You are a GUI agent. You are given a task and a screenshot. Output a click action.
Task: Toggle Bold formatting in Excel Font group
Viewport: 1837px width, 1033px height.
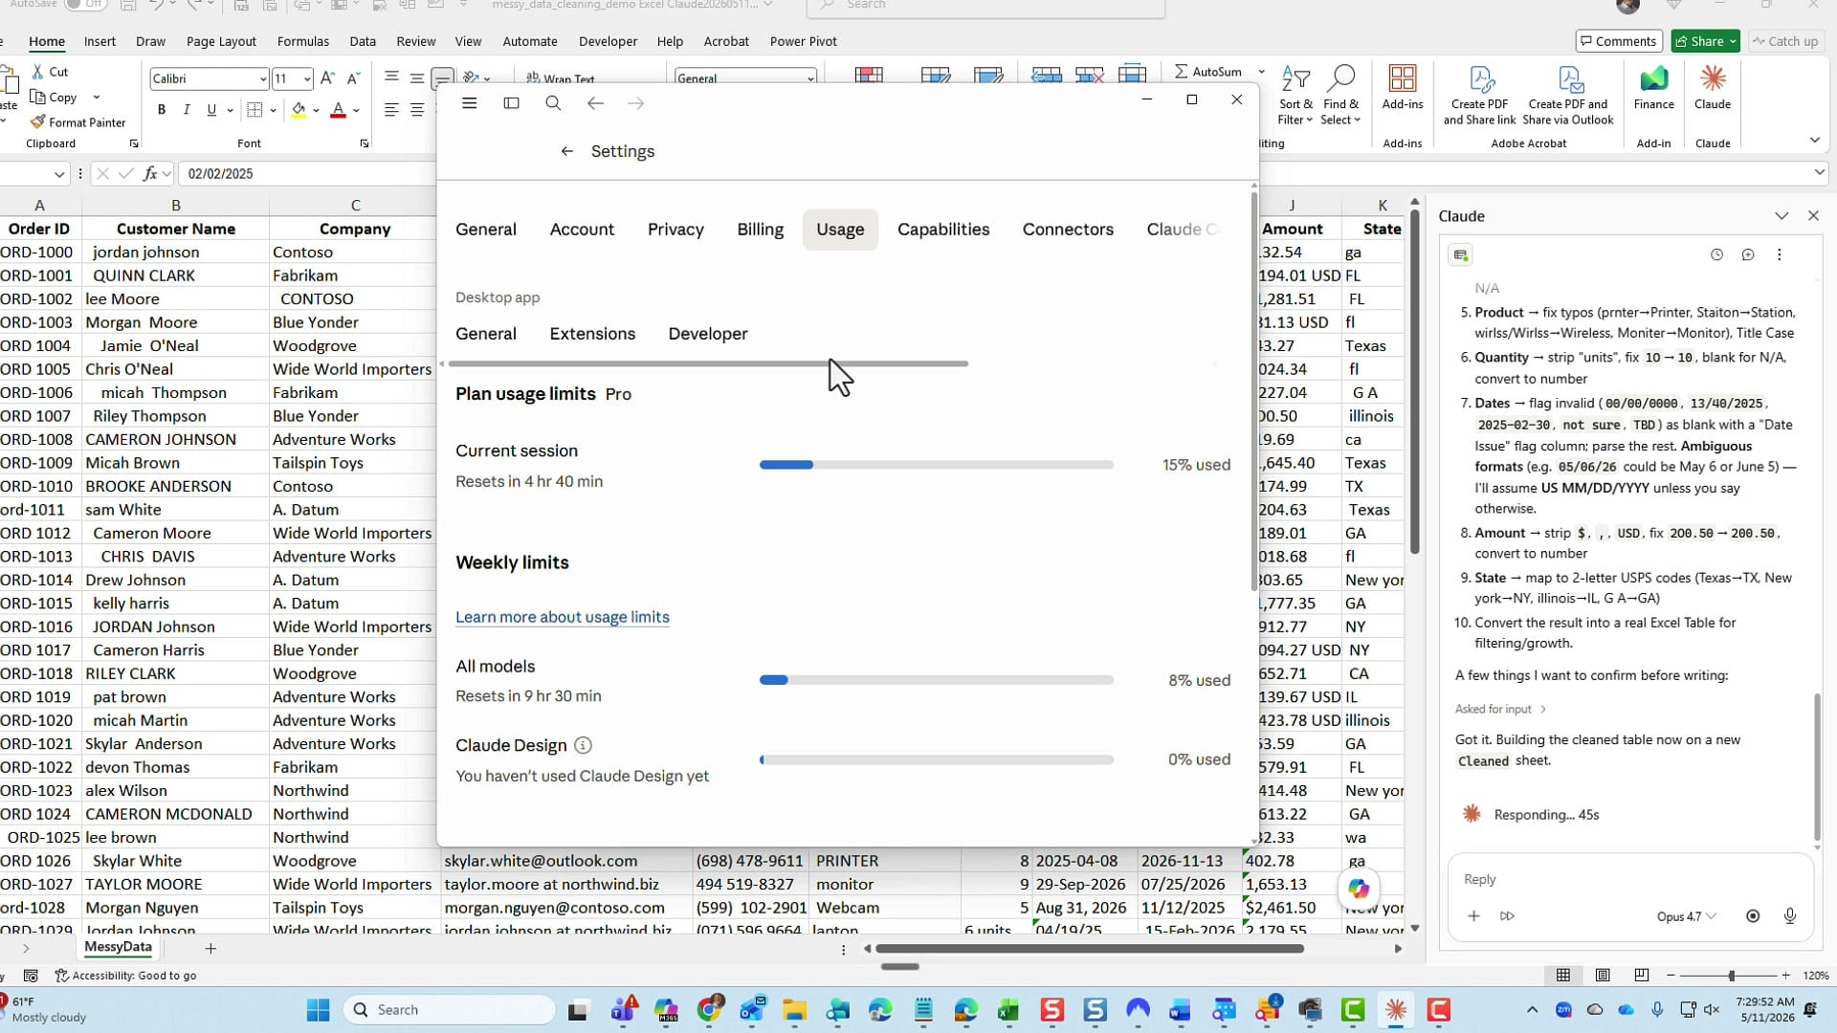coord(162,110)
